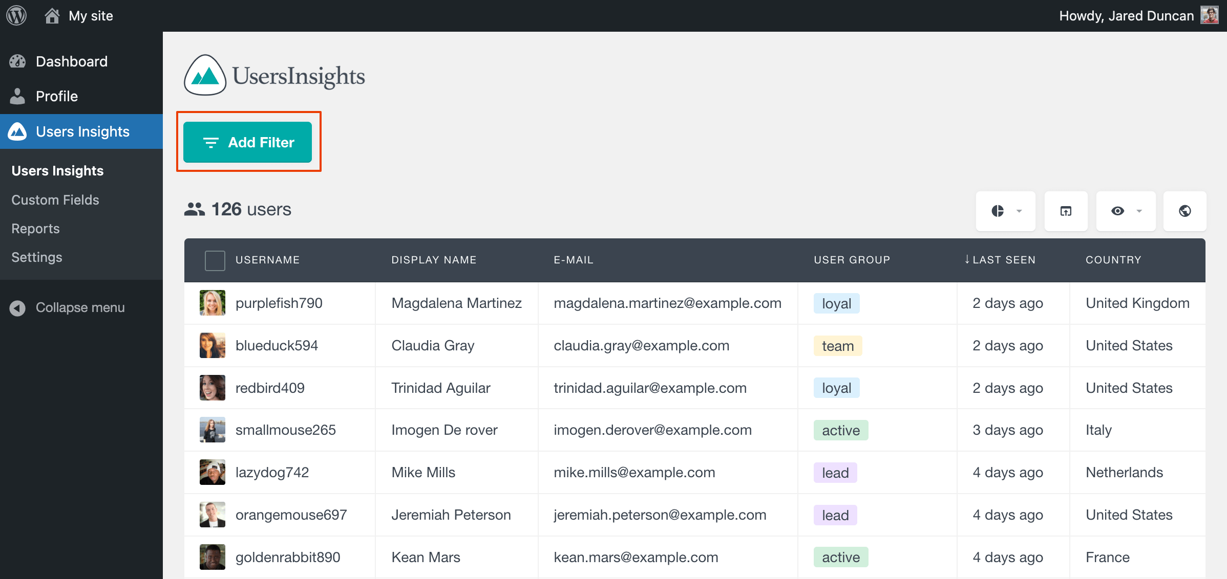Click the Dashboard gauge icon

click(x=17, y=61)
